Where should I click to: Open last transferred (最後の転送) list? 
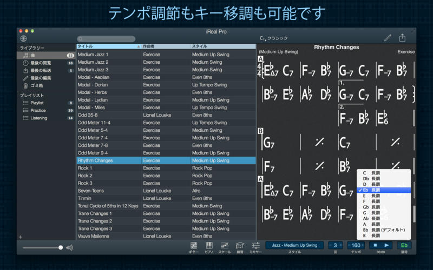46,71
